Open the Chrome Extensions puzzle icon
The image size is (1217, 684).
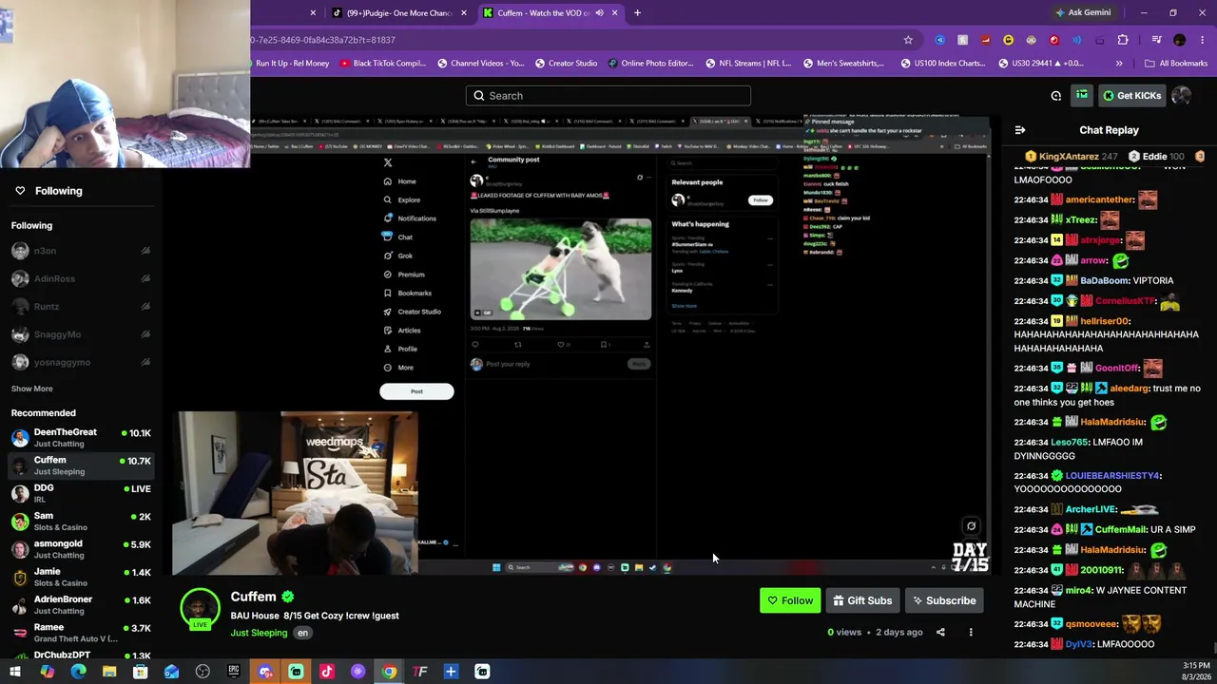tap(1123, 40)
